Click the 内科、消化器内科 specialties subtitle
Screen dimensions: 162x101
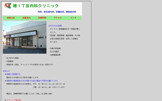[57, 12]
